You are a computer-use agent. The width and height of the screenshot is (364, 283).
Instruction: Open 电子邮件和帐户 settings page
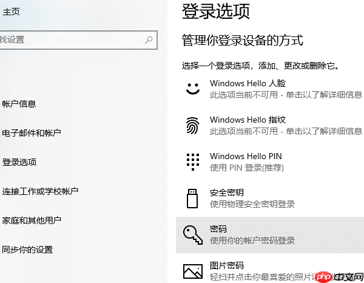pos(32,133)
